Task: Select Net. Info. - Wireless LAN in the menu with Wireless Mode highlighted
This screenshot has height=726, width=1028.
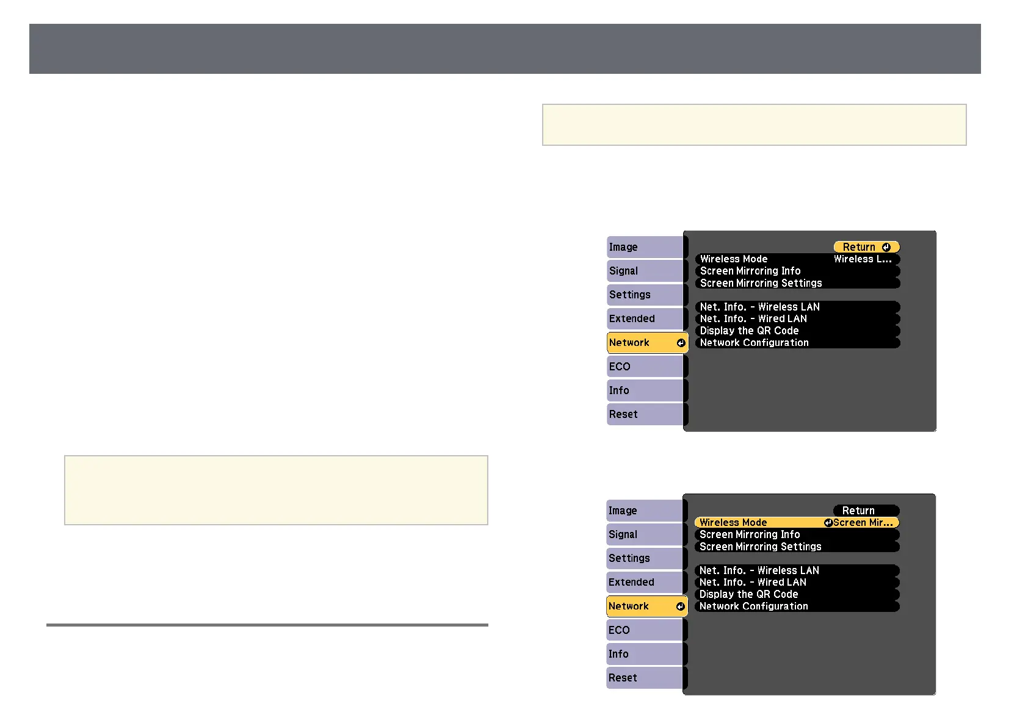Action: [797, 570]
